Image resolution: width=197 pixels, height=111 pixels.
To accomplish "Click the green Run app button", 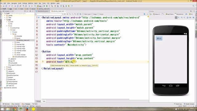I will [x=44, y=6].
